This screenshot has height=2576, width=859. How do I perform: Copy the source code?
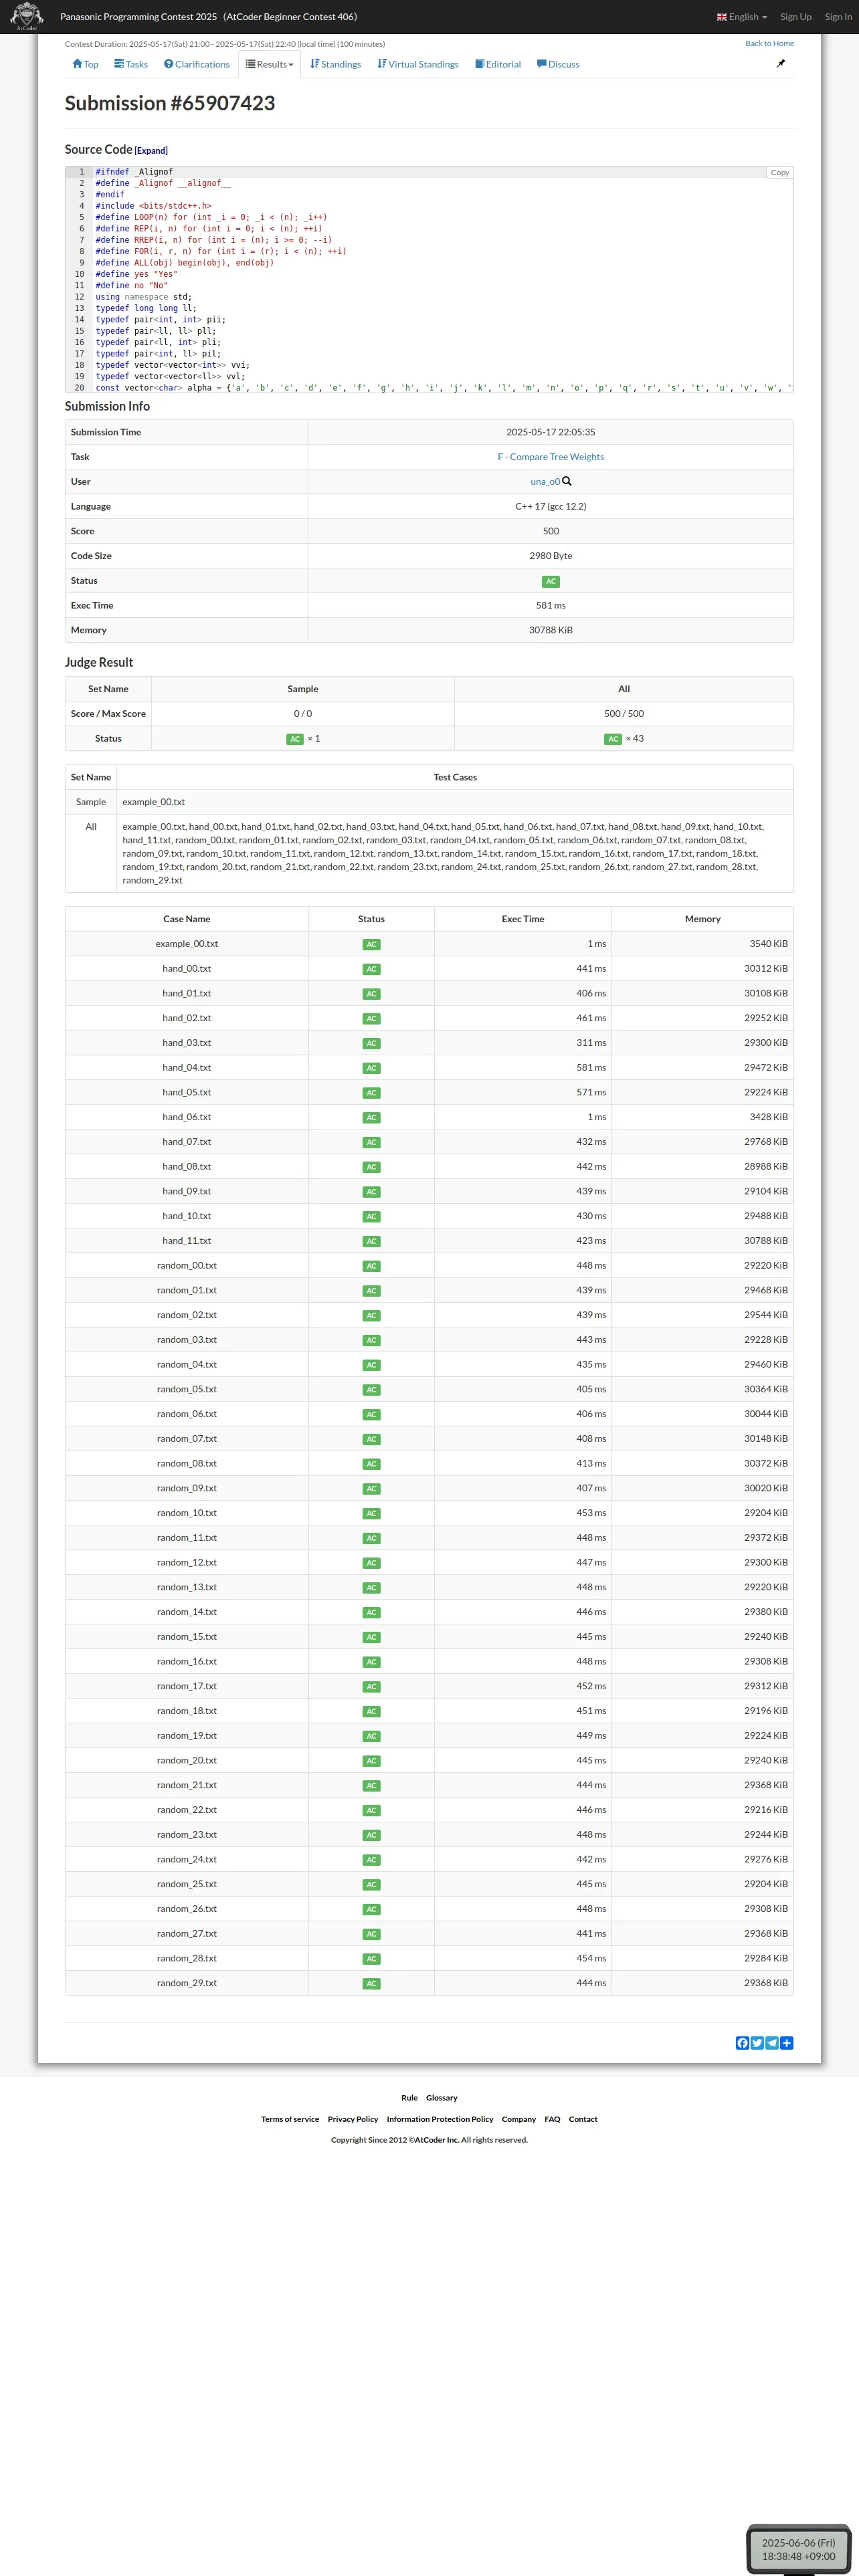pos(780,173)
